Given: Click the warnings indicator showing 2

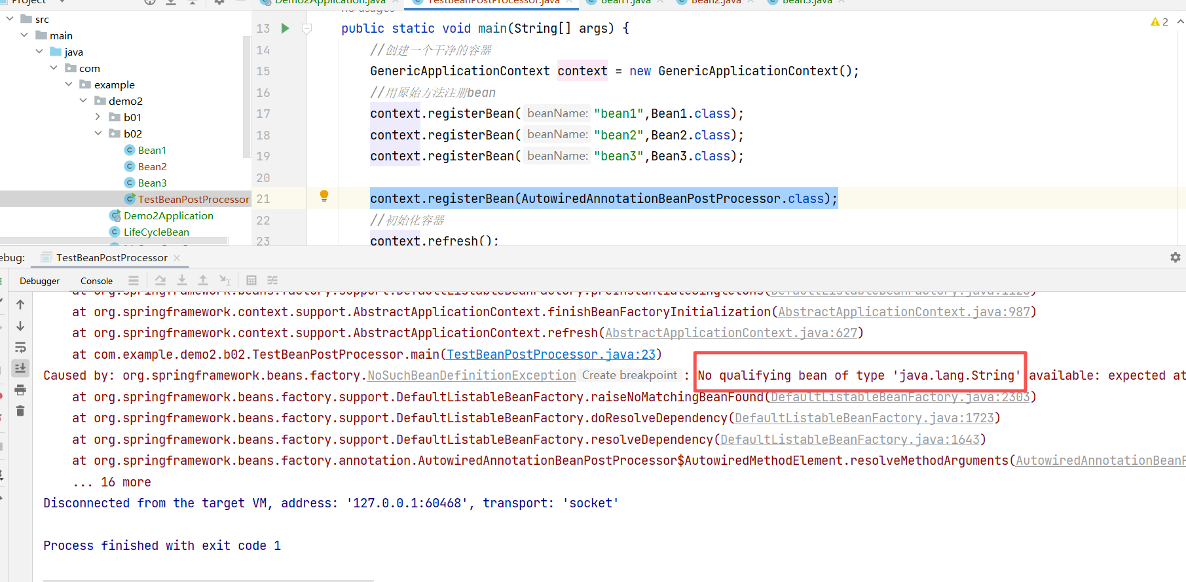Looking at the screenshot, I should pyautogui.click(x=1159, y=22).
